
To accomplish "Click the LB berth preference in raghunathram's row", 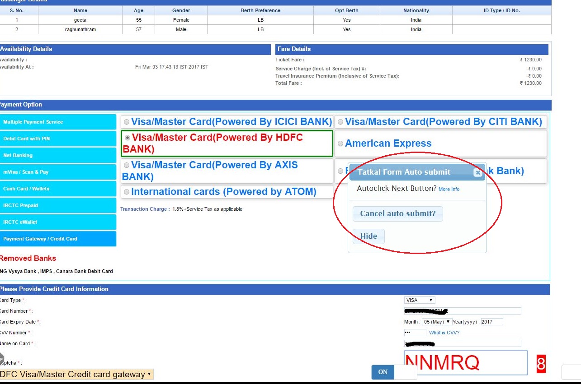I will (260, 29).
